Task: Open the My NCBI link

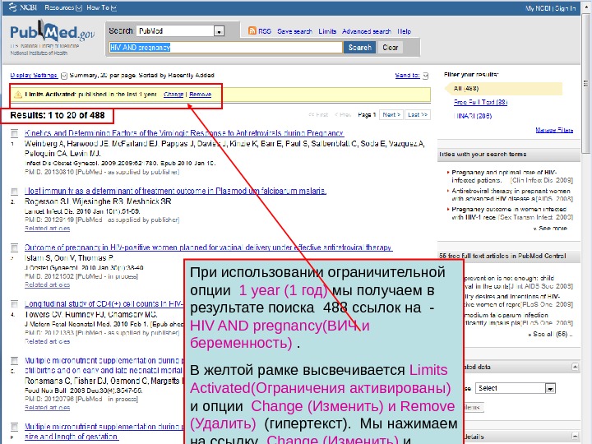Action: click(x=538, y=8)
